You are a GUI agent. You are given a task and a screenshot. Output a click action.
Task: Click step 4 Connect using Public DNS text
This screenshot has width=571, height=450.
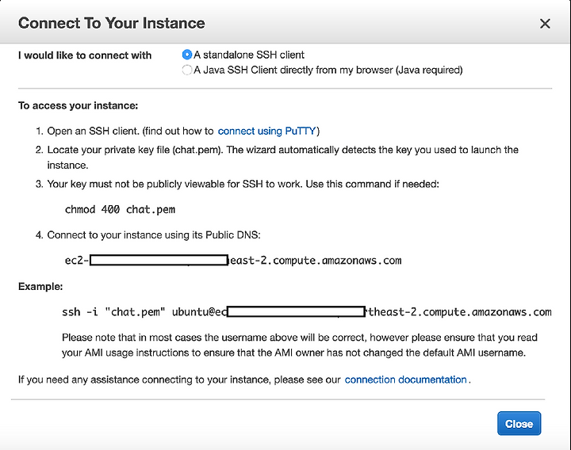pyautogui.click(x=154, y=235)
